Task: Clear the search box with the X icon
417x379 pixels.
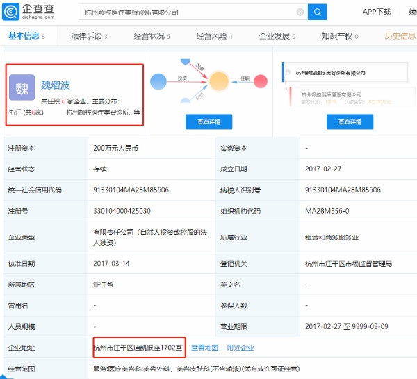Action: 300,12
